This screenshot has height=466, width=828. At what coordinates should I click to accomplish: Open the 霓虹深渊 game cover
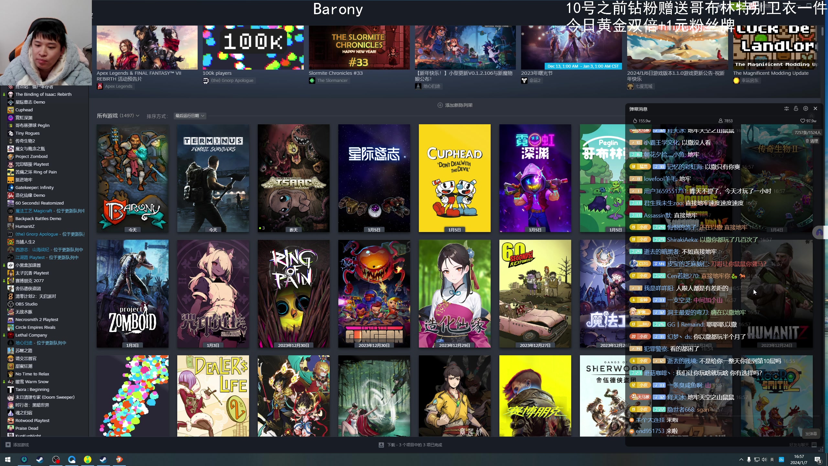pos(535,178)
